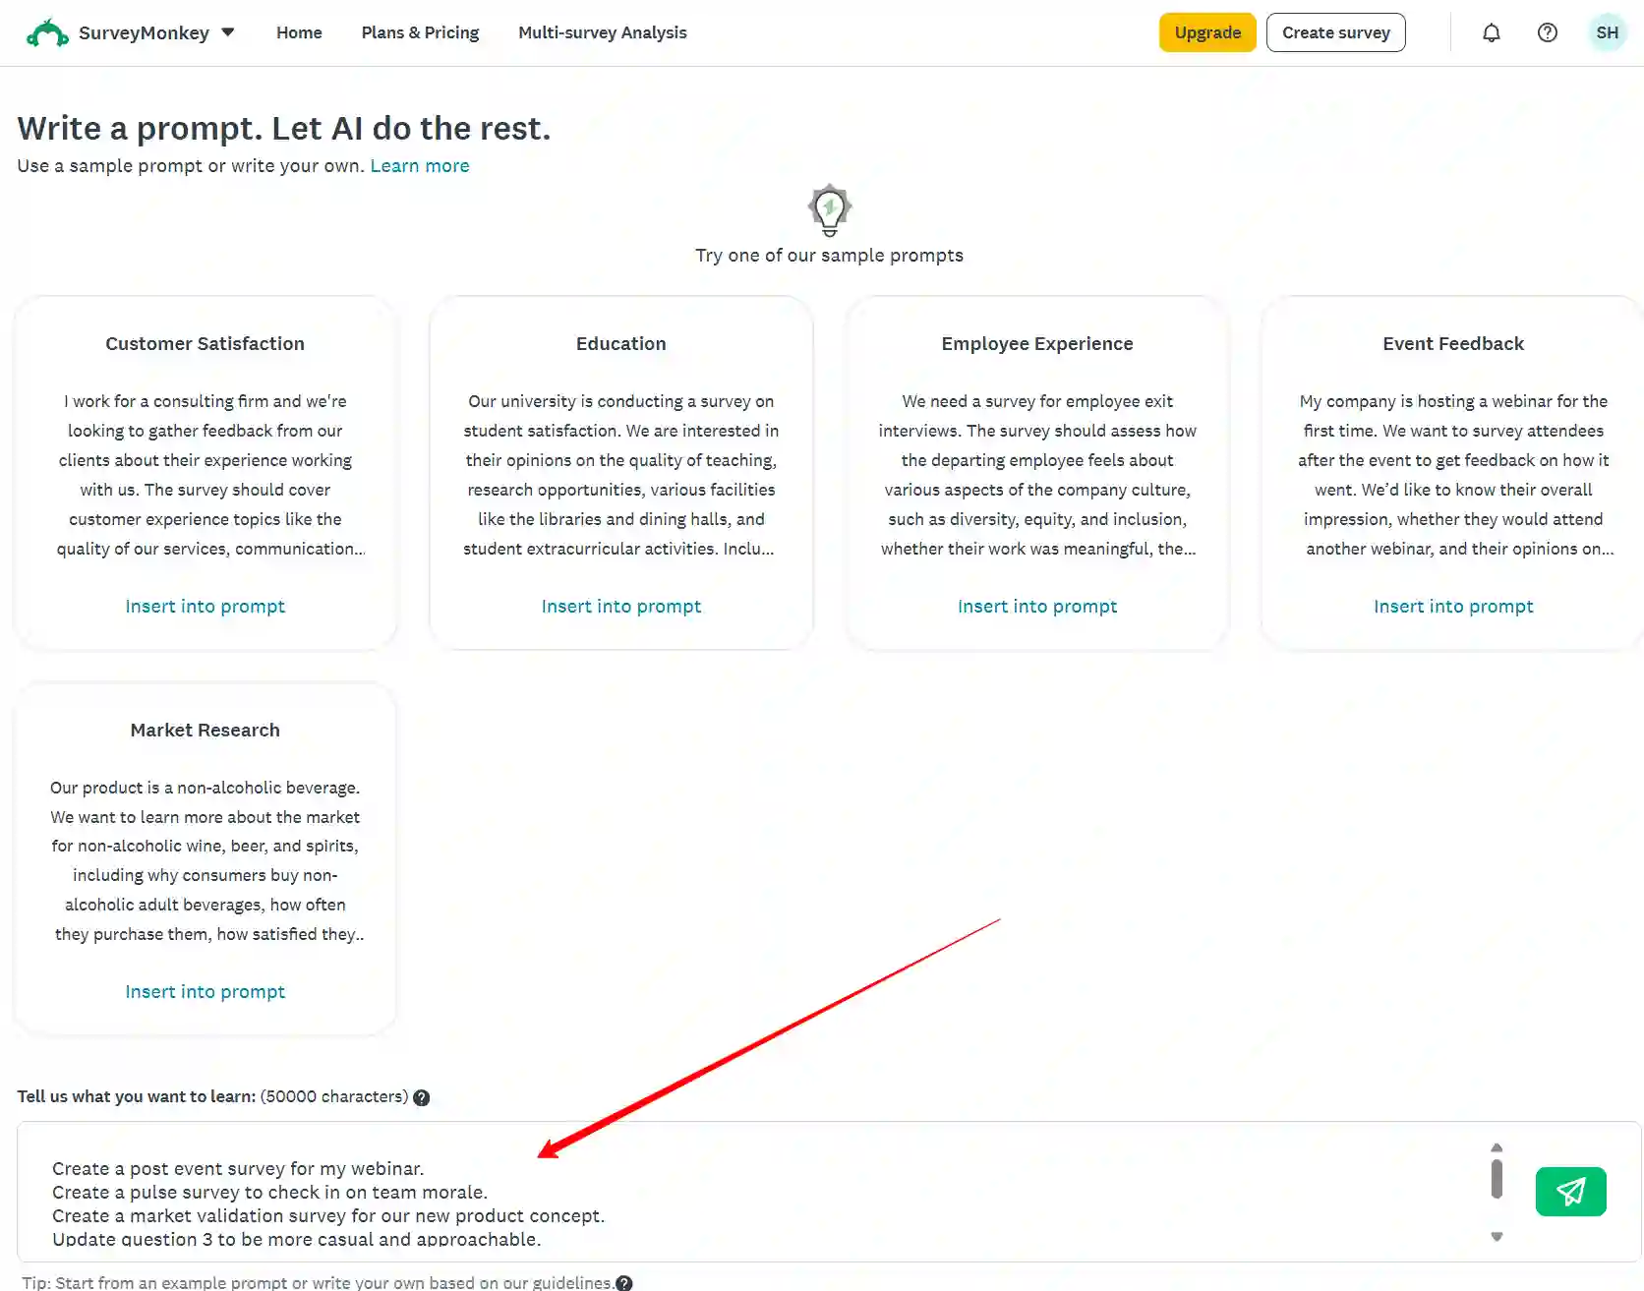Open Multi-survey Analysis

(x=603, y=32)
